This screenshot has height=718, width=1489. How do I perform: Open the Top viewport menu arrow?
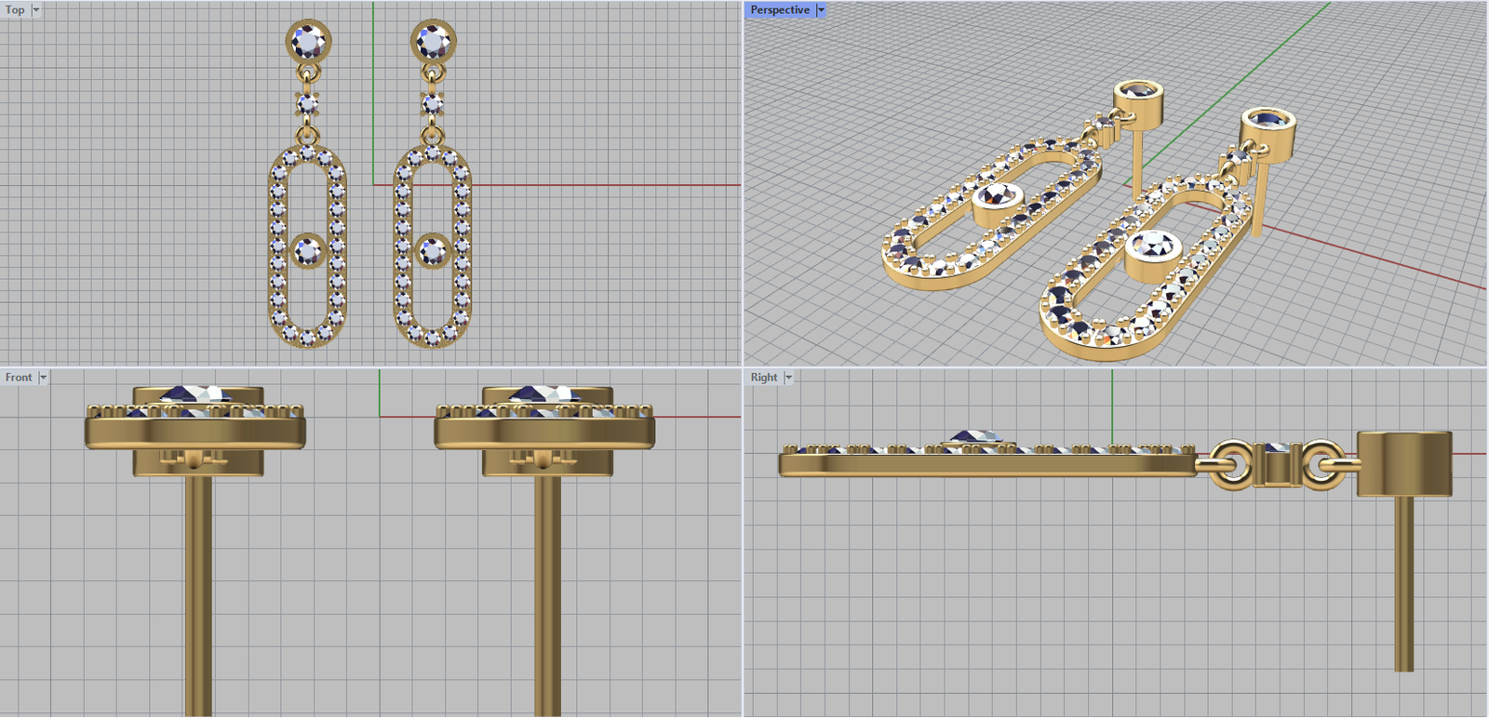click(36, 10)
